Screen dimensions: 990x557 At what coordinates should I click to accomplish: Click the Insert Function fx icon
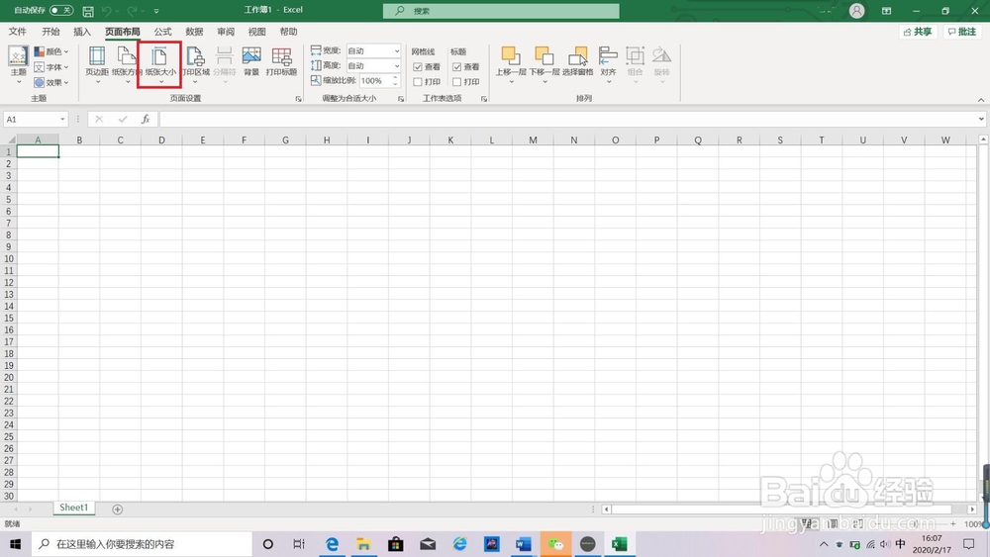pos(146,120)
